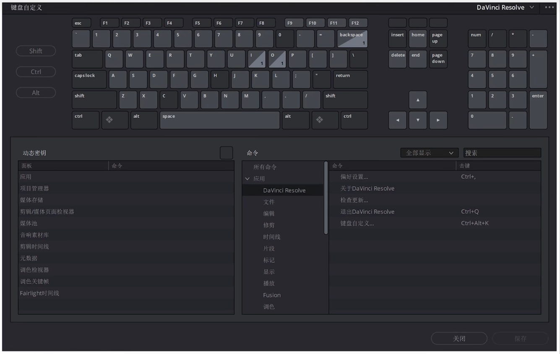Select 项目管理器 panel row
This screenshot has width=560, height=354.
[126, 189]
